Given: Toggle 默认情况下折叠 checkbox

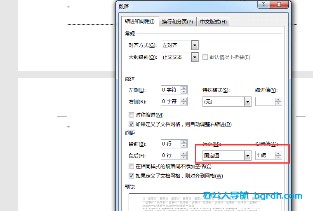Looking at the screenshot, I should (205, 57).
